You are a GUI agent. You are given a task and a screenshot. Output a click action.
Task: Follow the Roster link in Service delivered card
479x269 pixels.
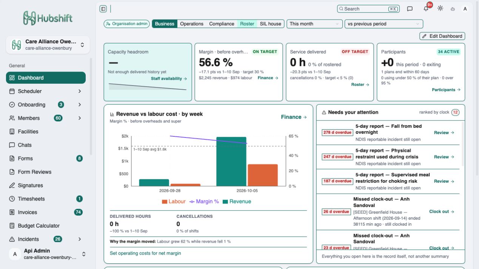360,85
